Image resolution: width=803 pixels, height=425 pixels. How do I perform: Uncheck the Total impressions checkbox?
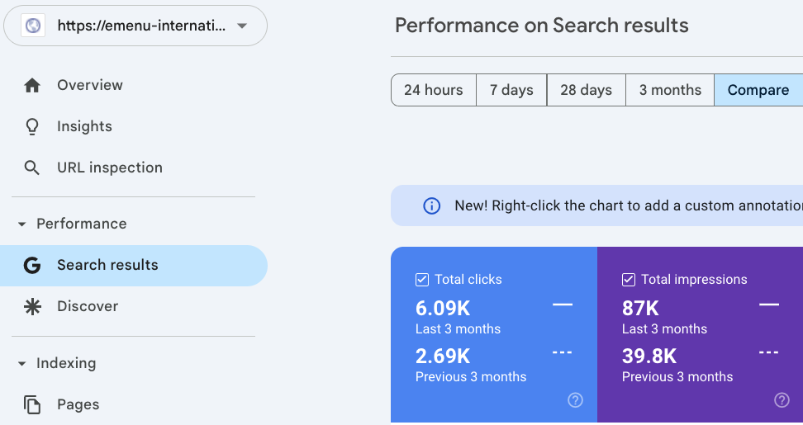click(629, 280)
